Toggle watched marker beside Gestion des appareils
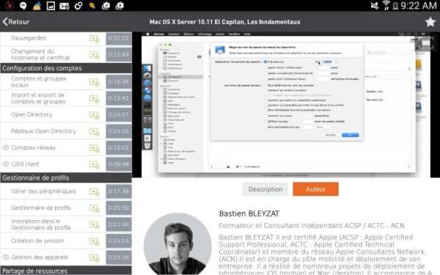440x275 pixels. [6, 257]
